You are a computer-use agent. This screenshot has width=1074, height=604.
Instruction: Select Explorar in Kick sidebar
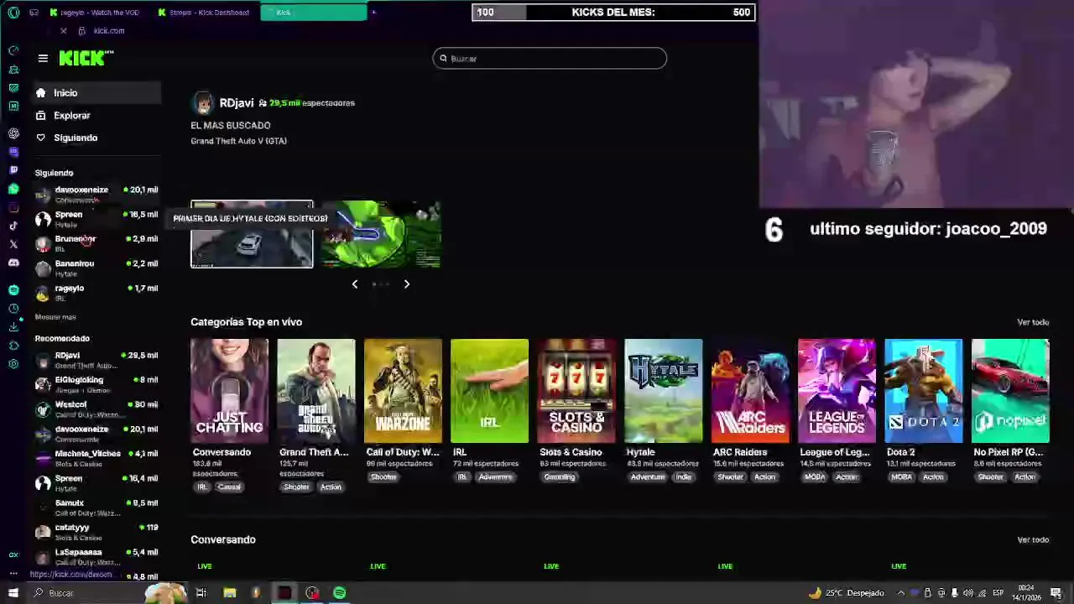click(x=97, y=116)
